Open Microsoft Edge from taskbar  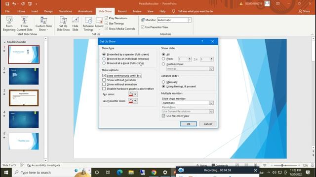119,173
